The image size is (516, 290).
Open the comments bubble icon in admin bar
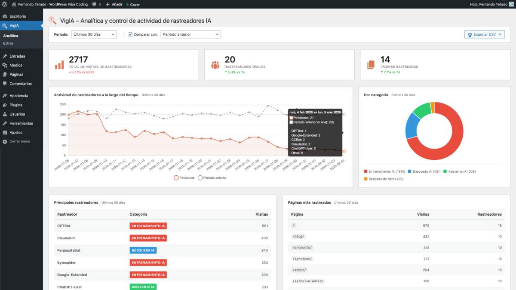[x=94, y=4]
